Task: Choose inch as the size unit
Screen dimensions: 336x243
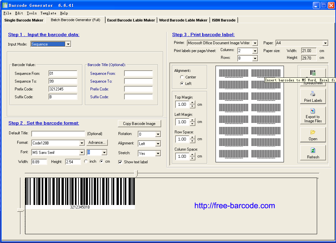Action: point(86,161)
